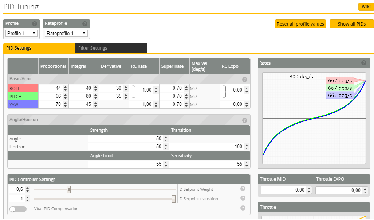Open help icon in Profile box
This screenshot has height=220, width=374.
click(35, 24)
